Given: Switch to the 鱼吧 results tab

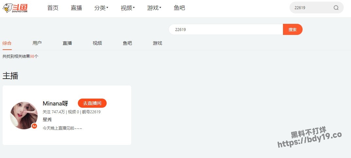Looking at the screenshot, I should [127, 43].
